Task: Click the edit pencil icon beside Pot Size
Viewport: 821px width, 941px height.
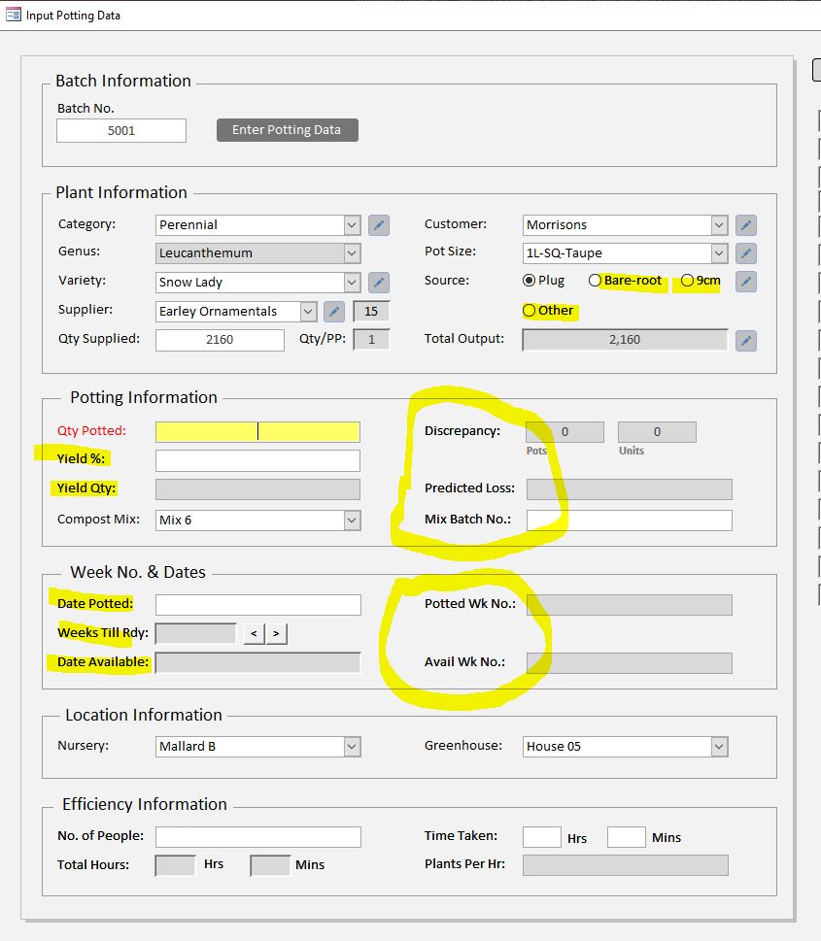Action: [745, 253]
